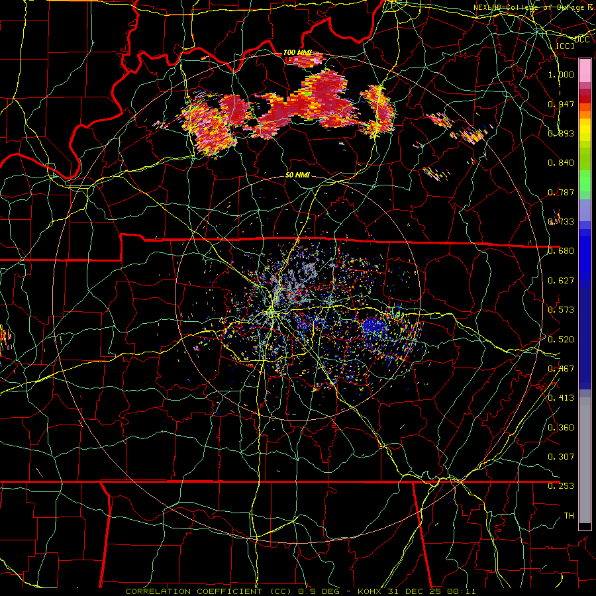The image size is (596, 596).
Task: Click the 100 NMI range ring label
Action: click(x=297, y=52)
